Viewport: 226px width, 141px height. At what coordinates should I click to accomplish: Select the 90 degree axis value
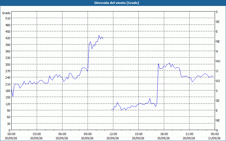[x=8, y=111]
